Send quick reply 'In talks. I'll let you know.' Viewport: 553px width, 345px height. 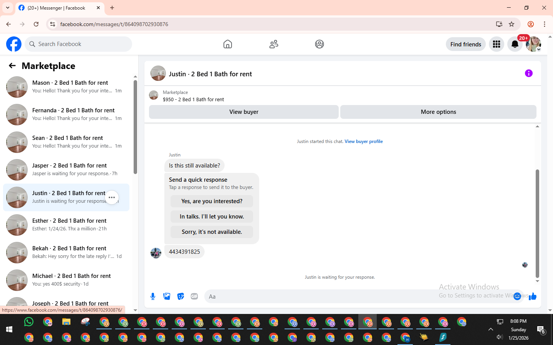212,217
